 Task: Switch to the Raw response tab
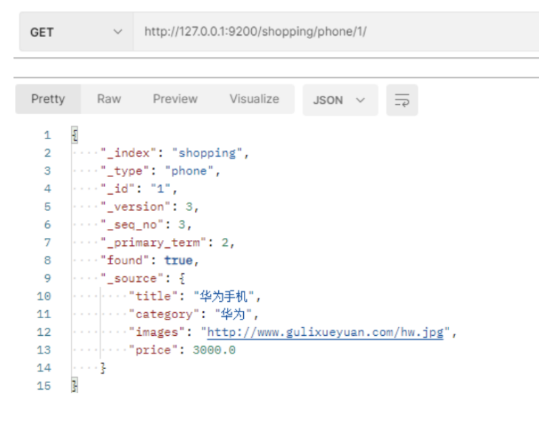coord(109,99)
